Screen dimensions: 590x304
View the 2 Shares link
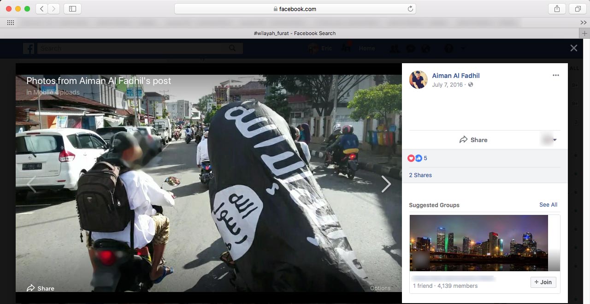(x=420, y=175)
